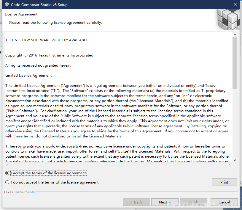The width and height of the screenshot is (242, 210).
Task: Go to the Next setup step
Action: (x=165, y=202)
